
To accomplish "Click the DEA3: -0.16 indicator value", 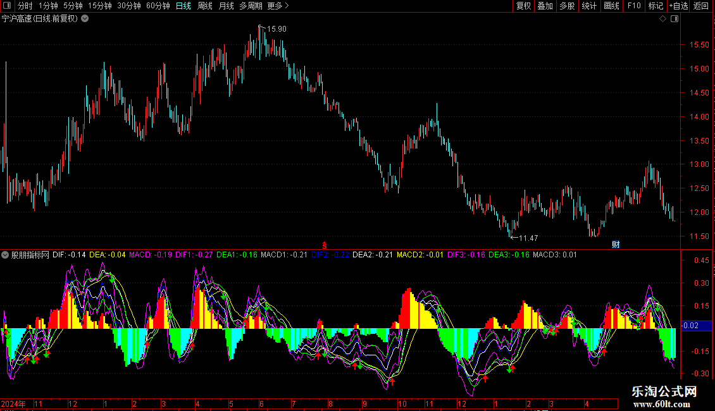I will [x=509, y=255].
